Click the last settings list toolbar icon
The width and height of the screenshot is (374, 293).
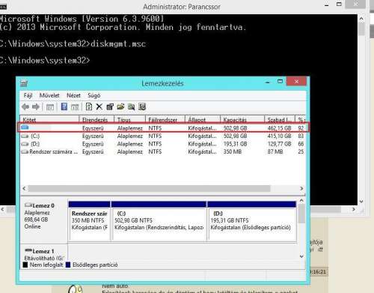click(142, 107)
